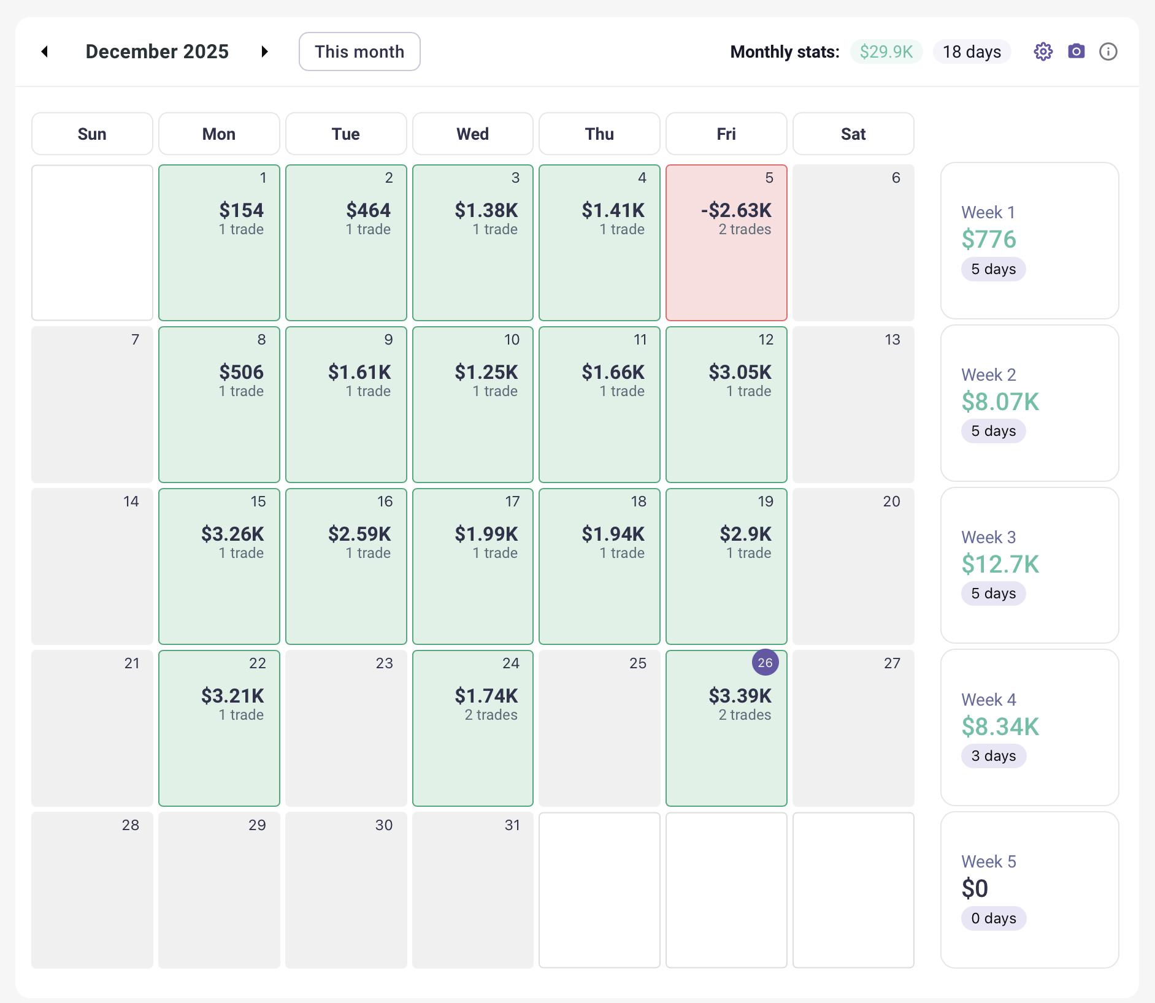1155x1003 pixels.
Task: Open the Week 3 summary card
Action: [1029, 565]
